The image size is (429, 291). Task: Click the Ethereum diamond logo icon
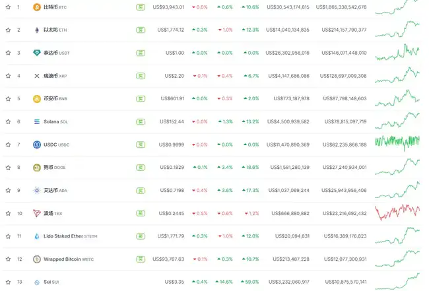[x=37, y=30]
